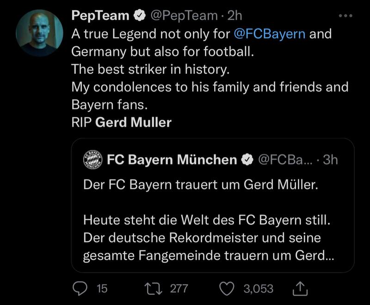Open the FC Bayern club logo avatar

(x=92, y=160)
